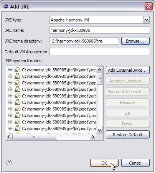Click the horizontal scroll right arrow
This screenshot has width=155, height=173.
[x=93, y=137]
